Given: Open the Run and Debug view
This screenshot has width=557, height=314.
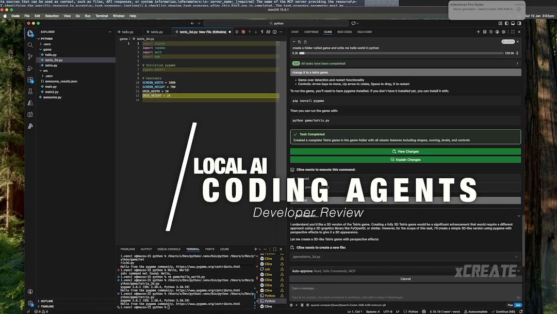Looking at the screenshot, I should 30,68.
